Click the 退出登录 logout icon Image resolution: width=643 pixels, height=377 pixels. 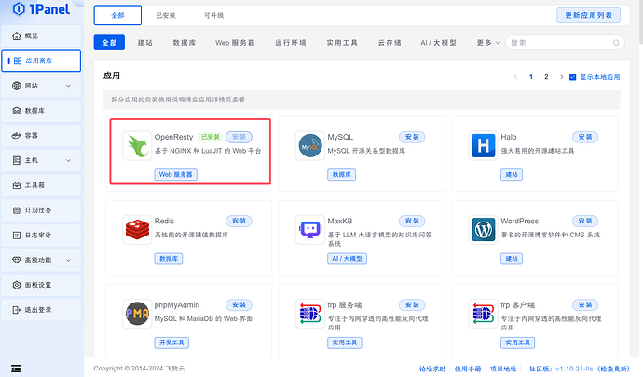tap(17, 310)
